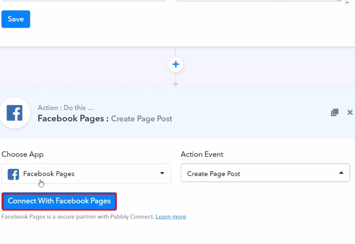Click Connect With Facebook Pages button
The image size is (355, 244).
pyautogui.click(x=59, y=201)
